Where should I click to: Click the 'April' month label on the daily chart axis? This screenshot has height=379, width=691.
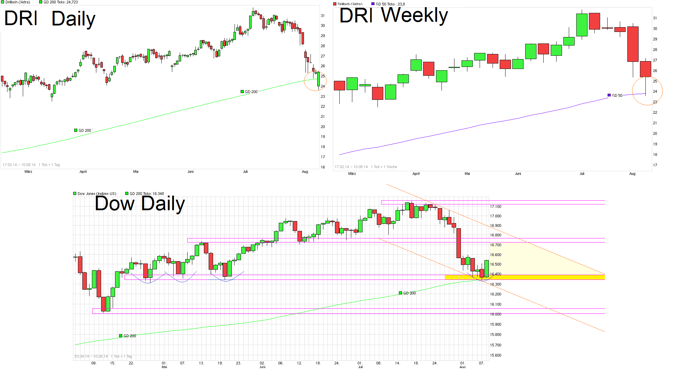click(83, 172)
